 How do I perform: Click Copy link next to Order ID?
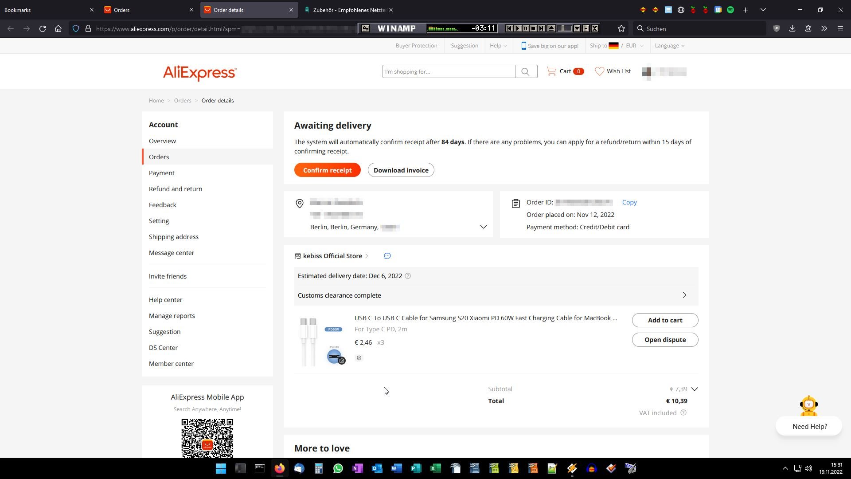pyautogui.click(x=629, y=202)
